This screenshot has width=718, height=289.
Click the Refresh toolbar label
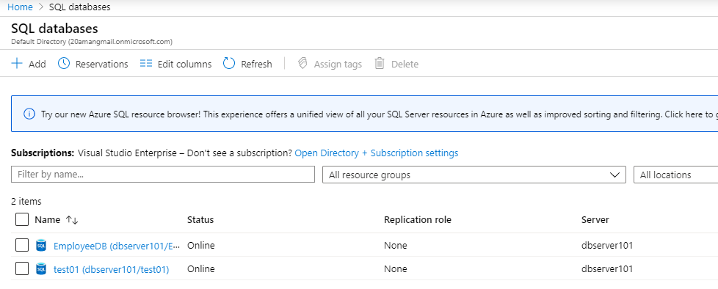256,64
